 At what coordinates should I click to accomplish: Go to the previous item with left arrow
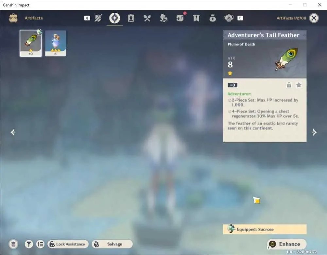(13, 132)
